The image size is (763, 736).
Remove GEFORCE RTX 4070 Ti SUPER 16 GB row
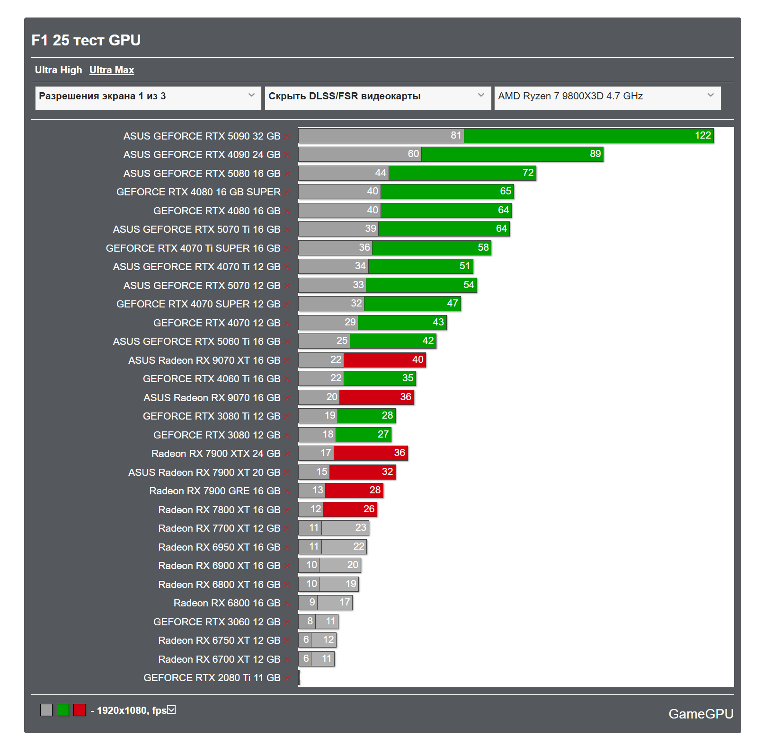pos(287,248)
